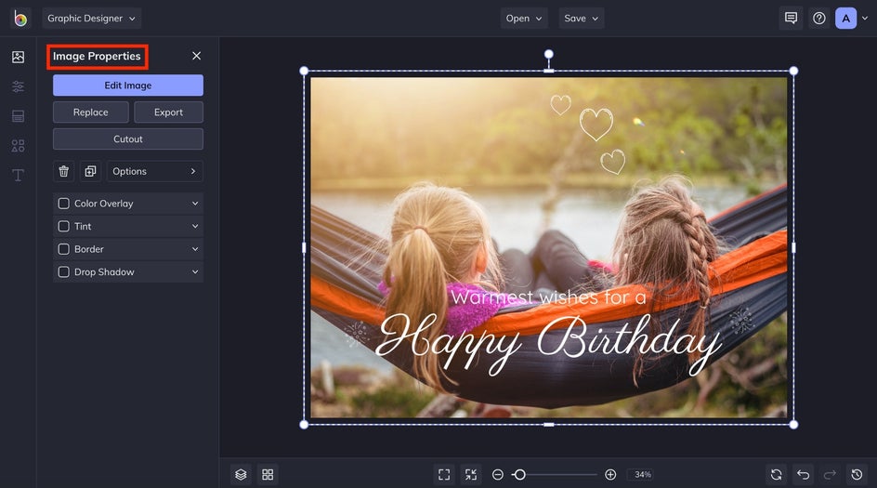Viewport: 877px width, 488px height.
Task: Click the top-left selection corner handle
Action: coord(304,71)
